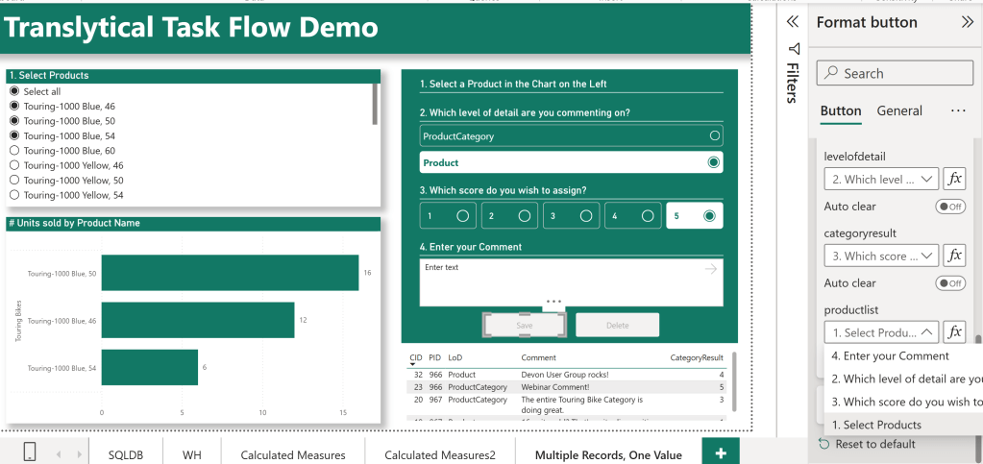
Task: Select the ProductCategory level option
Action: 571,136
